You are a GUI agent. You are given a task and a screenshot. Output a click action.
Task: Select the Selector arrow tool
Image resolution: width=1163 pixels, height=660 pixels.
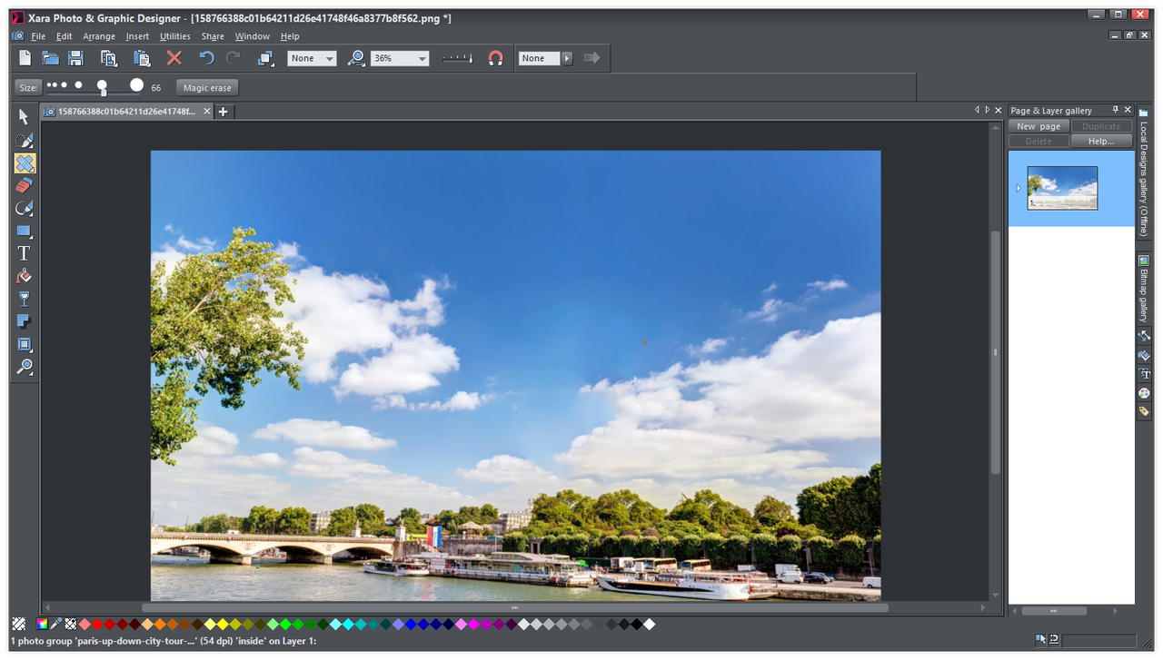(x=25, y=117)
